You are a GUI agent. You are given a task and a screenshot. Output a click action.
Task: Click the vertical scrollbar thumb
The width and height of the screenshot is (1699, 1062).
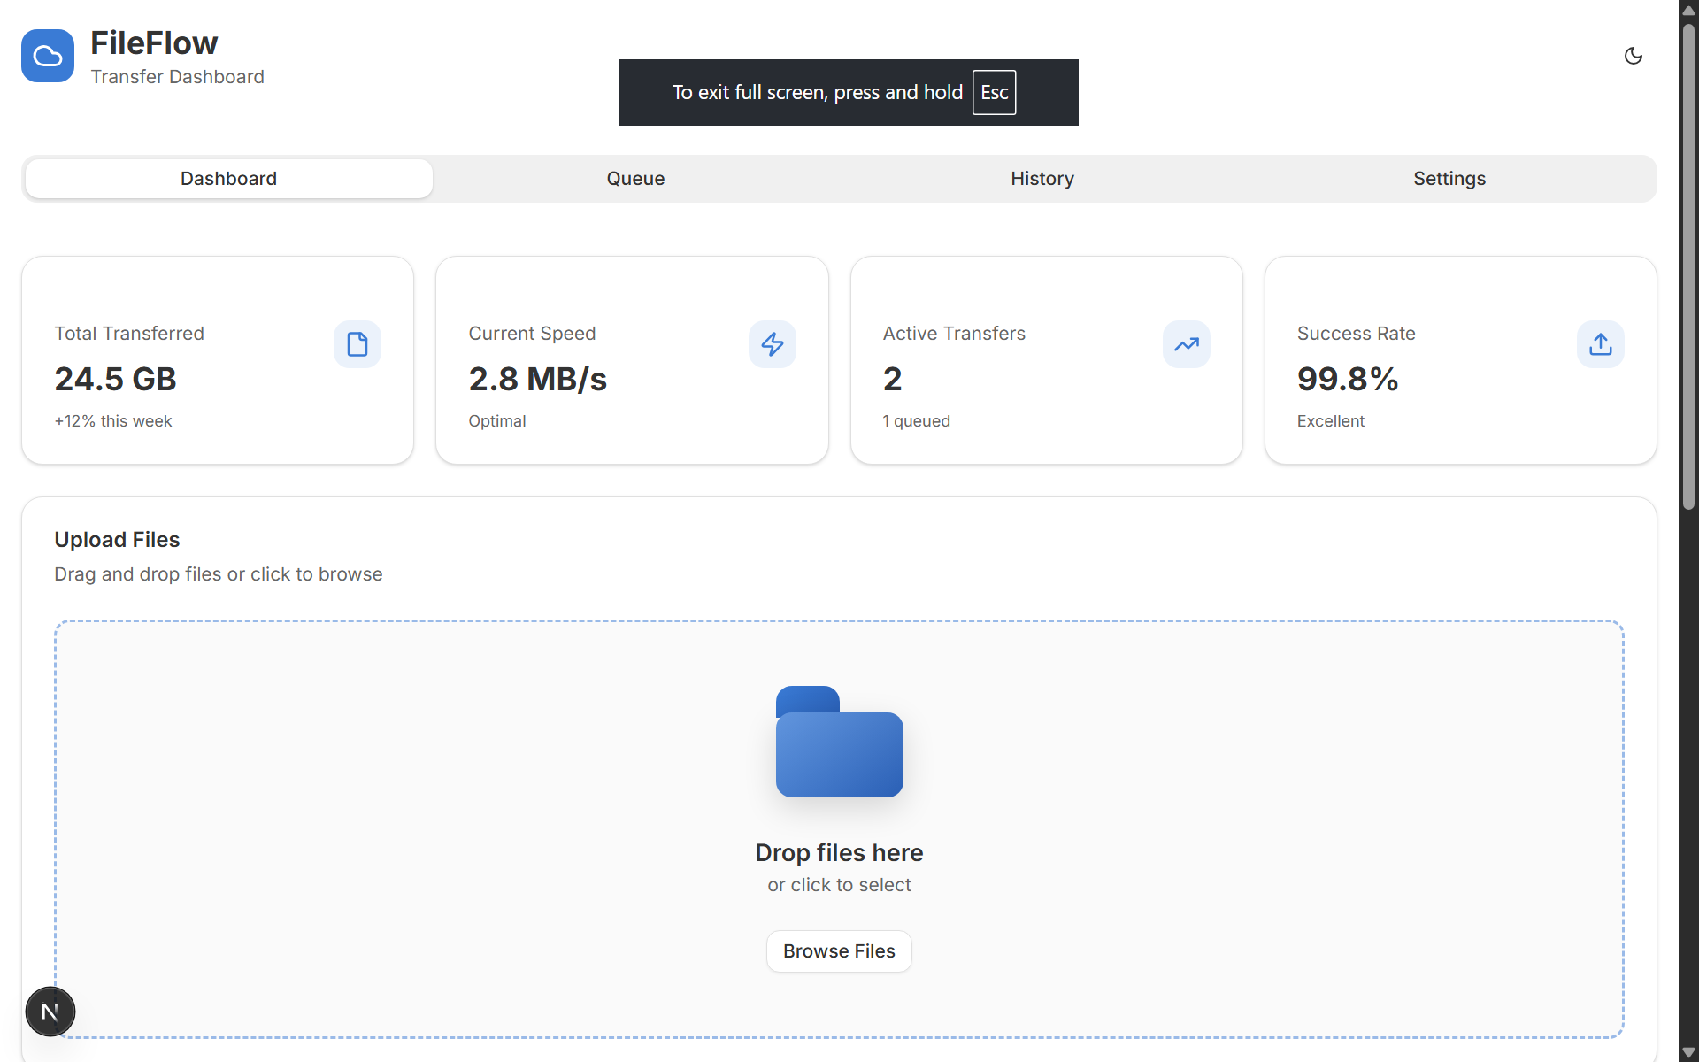(1688, 265)
